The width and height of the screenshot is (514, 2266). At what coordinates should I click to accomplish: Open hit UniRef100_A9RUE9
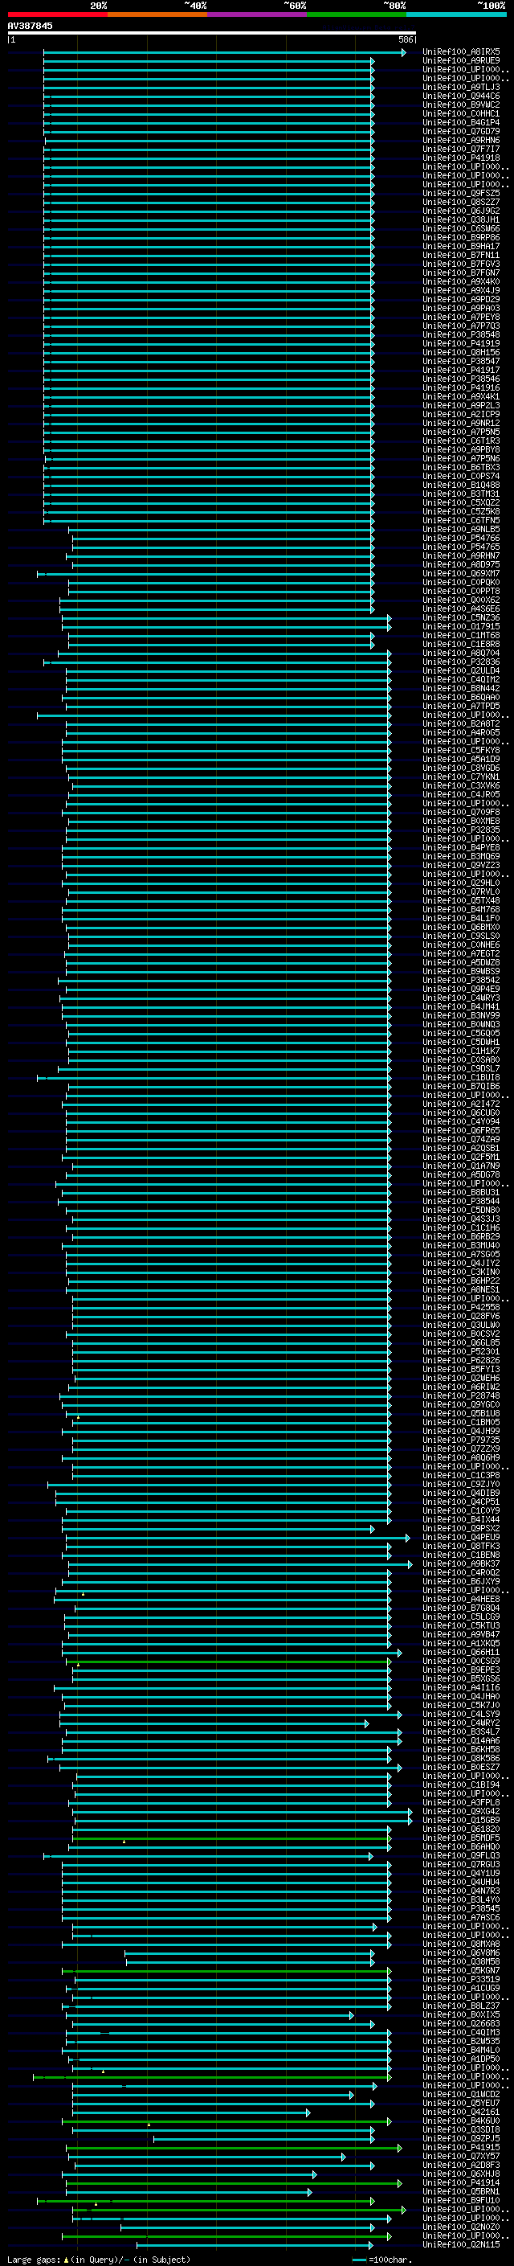coord(461,61)
